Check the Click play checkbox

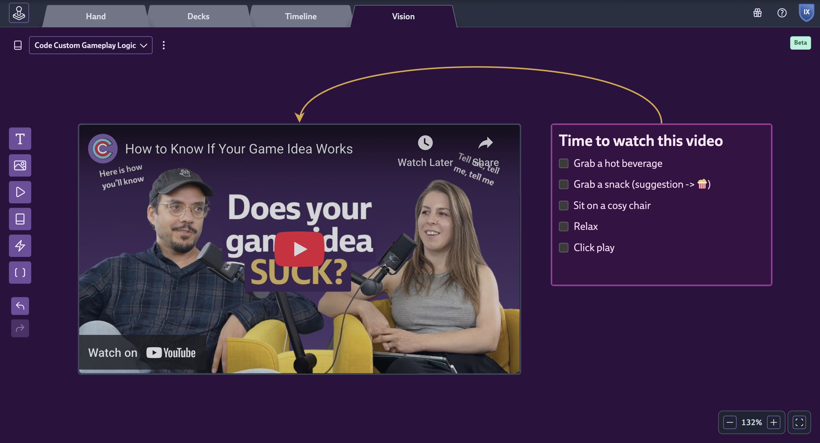[x=563, y=247]
